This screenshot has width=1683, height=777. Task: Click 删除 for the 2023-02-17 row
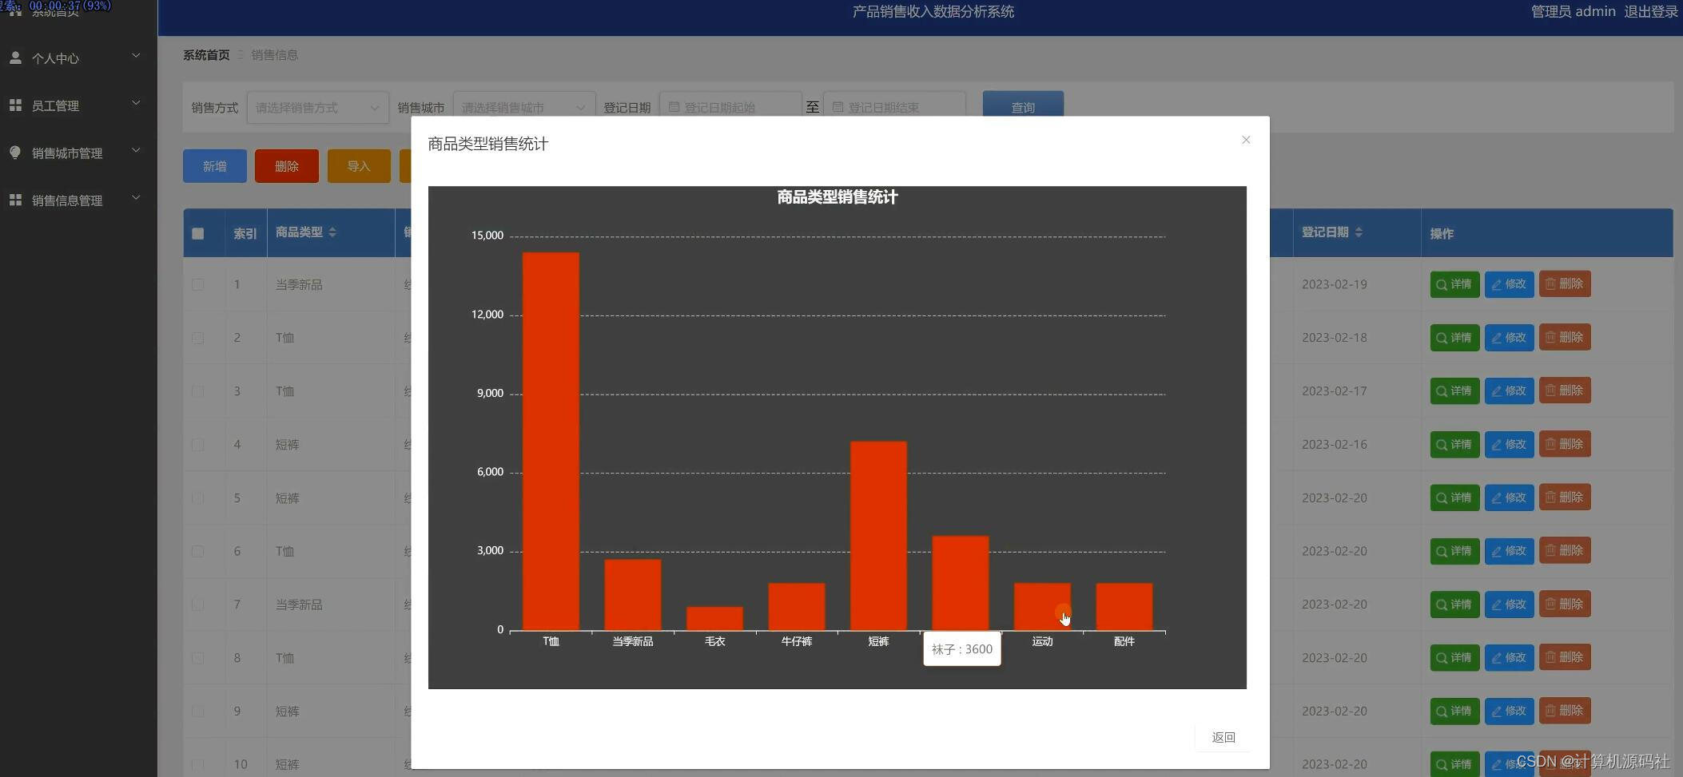[x=1565, y=391]
